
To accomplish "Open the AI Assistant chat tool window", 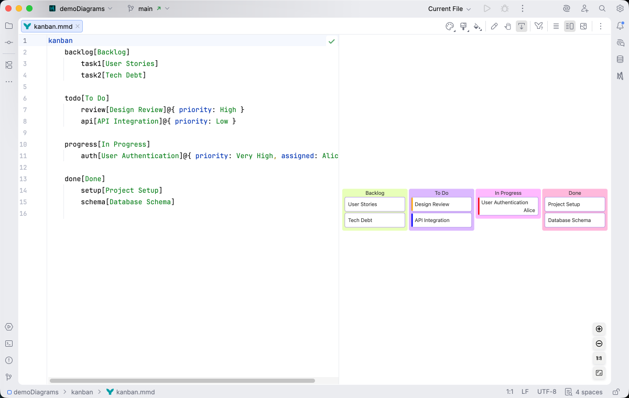I will point(620,42).
